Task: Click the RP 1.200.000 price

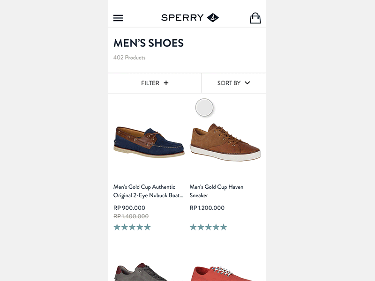Action: pos(207,208)
